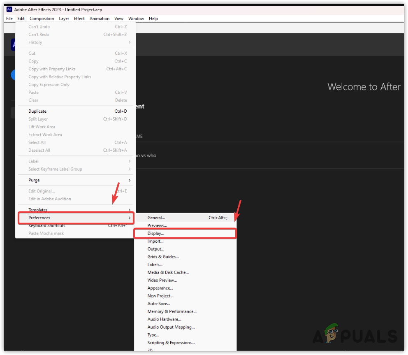Open Previews preferences

click(x=185, y=225)
